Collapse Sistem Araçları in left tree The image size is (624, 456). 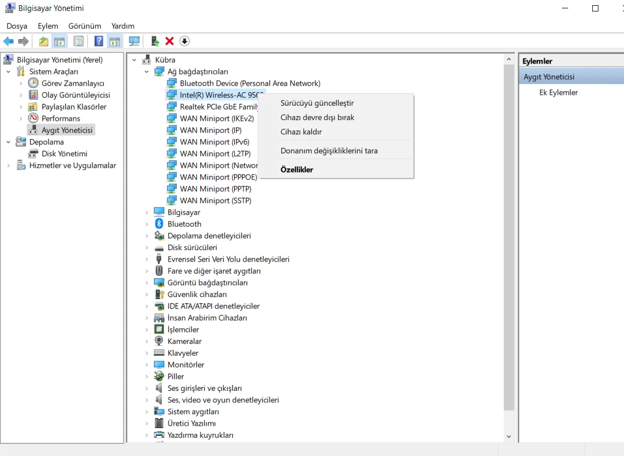[x=8, y=72]
